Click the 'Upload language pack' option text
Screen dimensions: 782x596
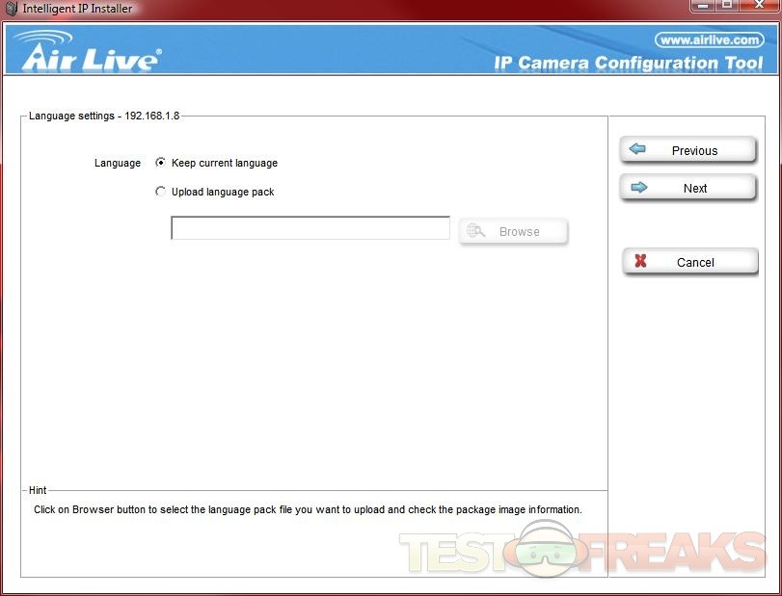coord(223,193)
